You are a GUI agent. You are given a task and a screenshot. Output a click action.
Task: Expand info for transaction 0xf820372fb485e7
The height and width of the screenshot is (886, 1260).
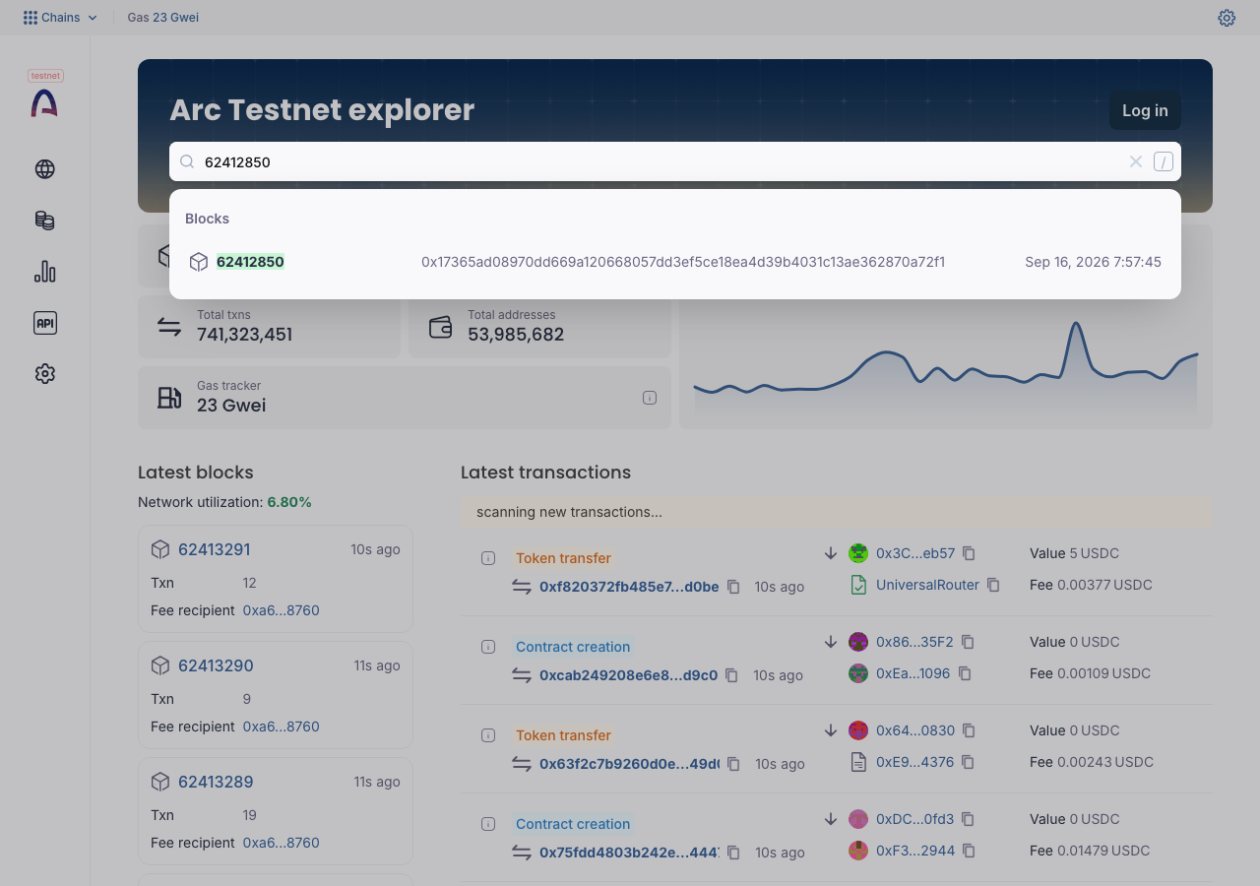click(x=488, y=558)
